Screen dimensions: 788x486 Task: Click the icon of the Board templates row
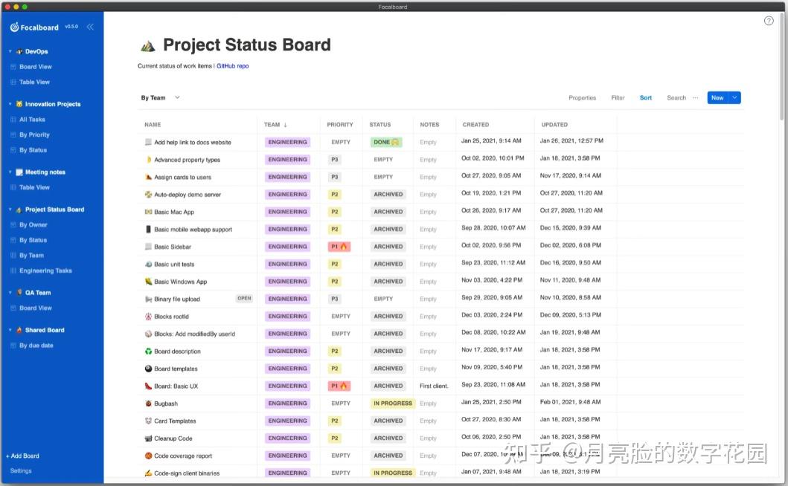(x=148, y=369)
